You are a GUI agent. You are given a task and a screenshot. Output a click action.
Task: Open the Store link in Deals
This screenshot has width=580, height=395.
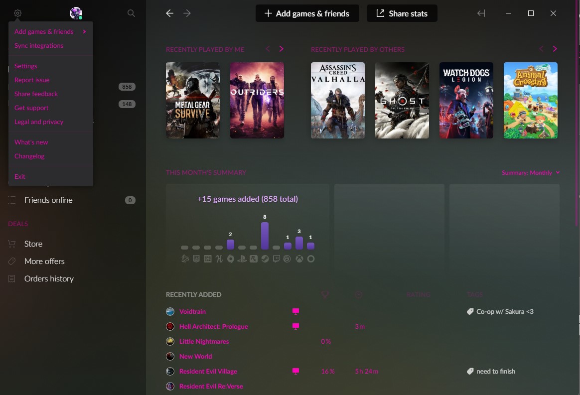pyautogui.click(x=33, y=244)
